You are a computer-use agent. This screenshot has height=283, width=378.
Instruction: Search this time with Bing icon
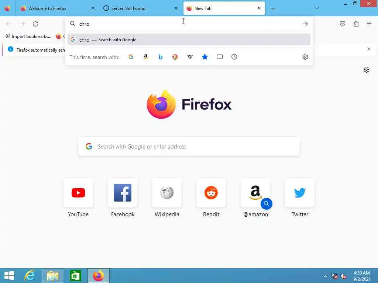point(161,57)
